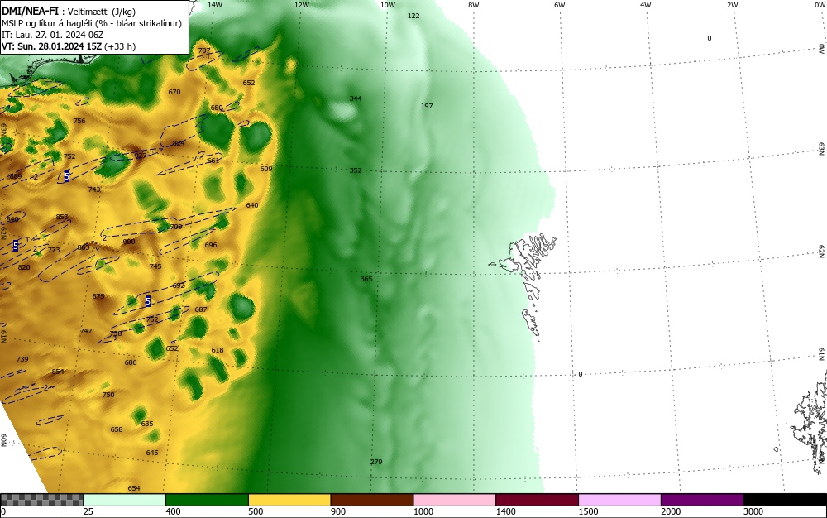Click the CAPE value 739
Image resolution: width=827 pixels, height=518 pixels.
(22, 359)
